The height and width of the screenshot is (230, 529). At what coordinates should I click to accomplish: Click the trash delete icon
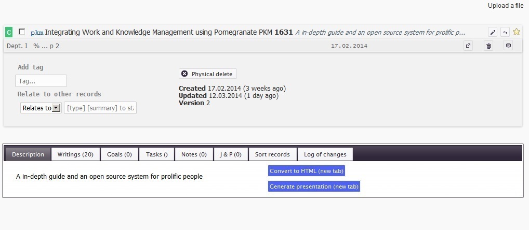pos(488,46)
